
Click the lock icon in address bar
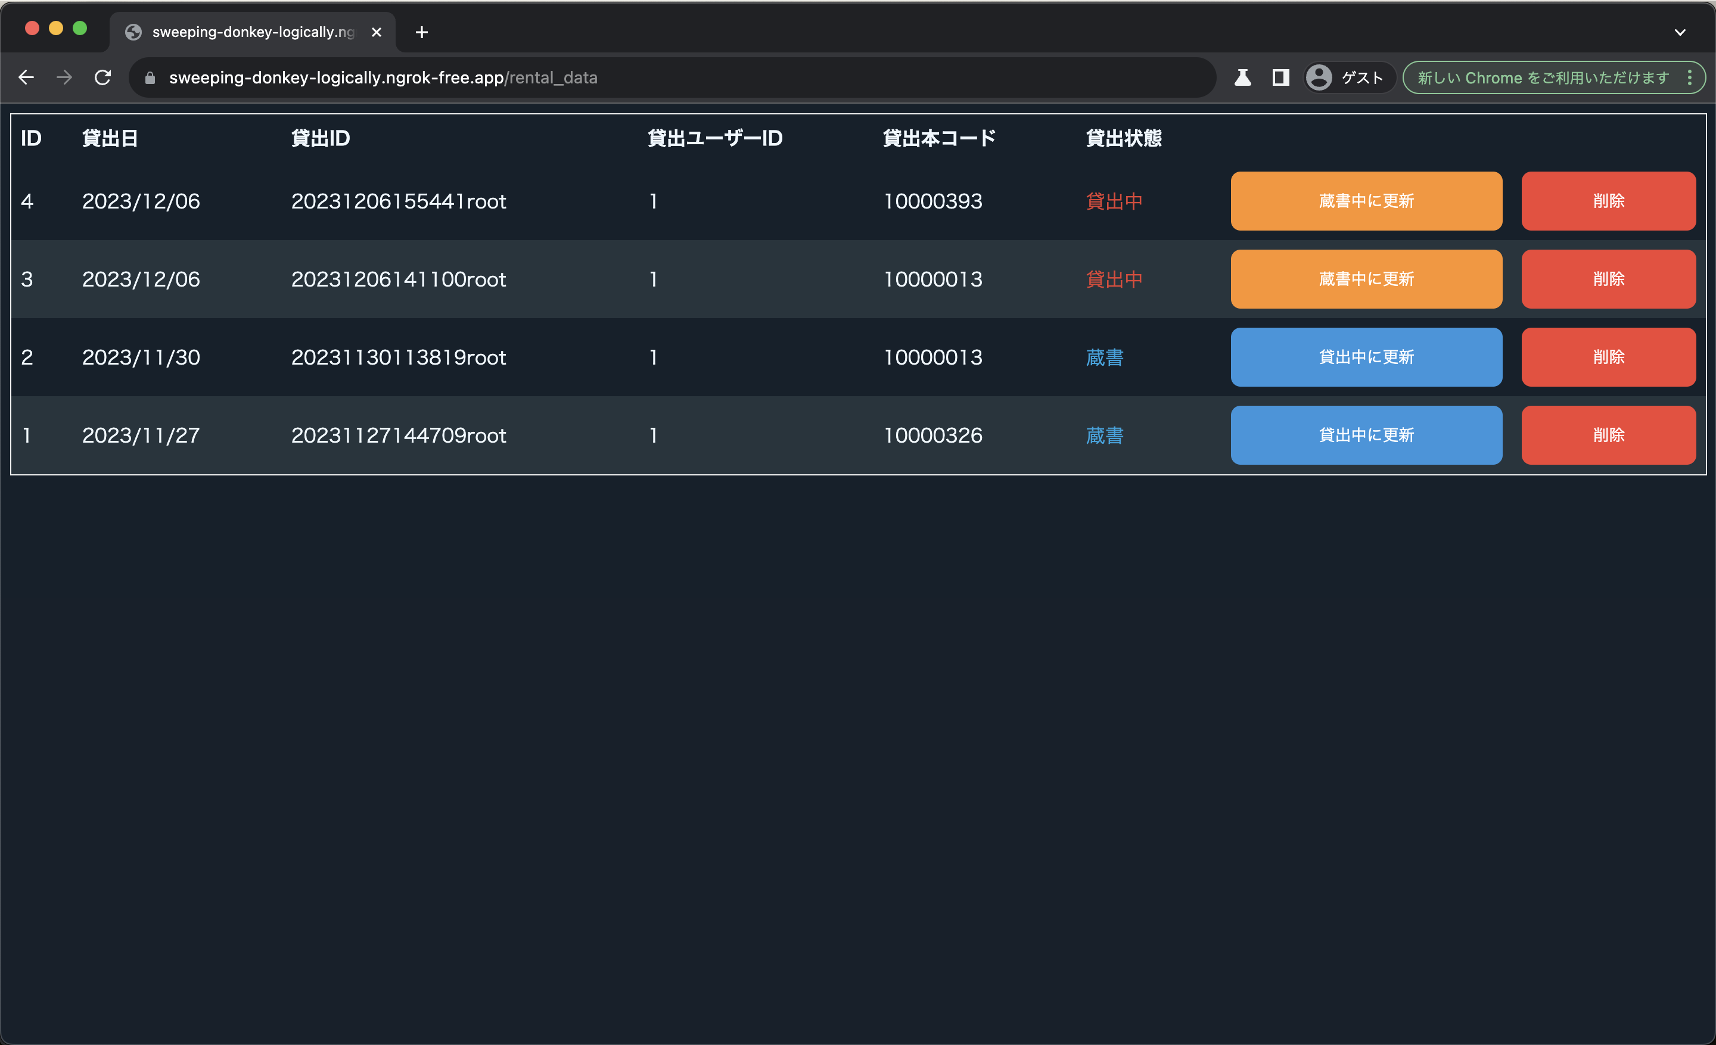pos(150,78)
